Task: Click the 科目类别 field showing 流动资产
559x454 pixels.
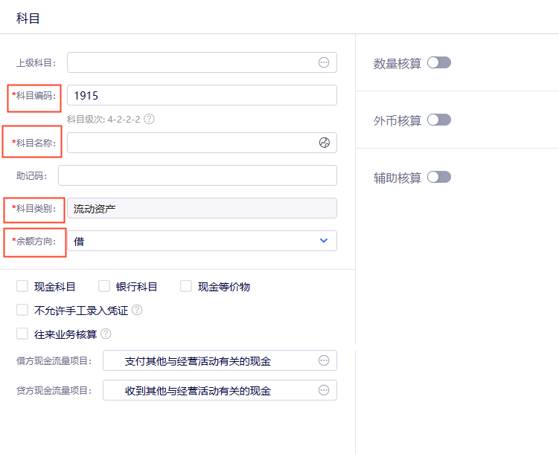Action: (202, 208)
